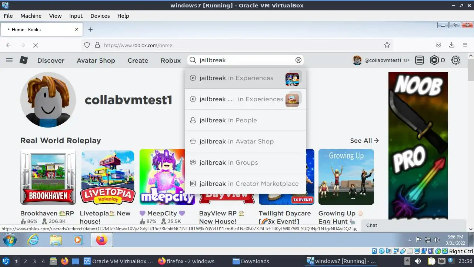Open the Livetopia Roleplay thumbnail
The width and height of the screenshot is (474, 267).
107,177
